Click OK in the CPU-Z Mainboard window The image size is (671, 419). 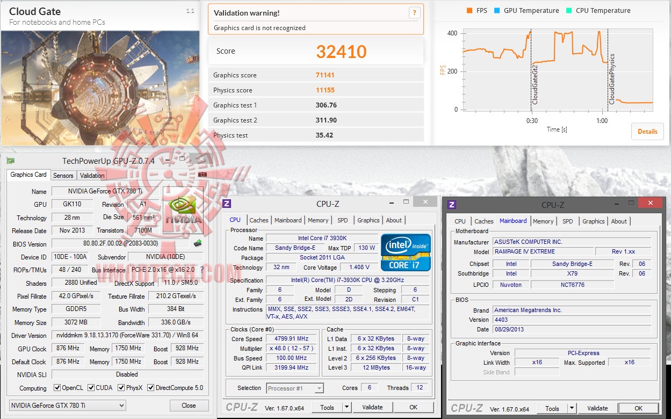[638, 408]
